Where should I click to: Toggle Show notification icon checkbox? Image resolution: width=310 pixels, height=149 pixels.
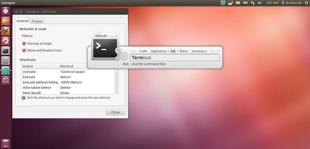[x=24, y=50]
